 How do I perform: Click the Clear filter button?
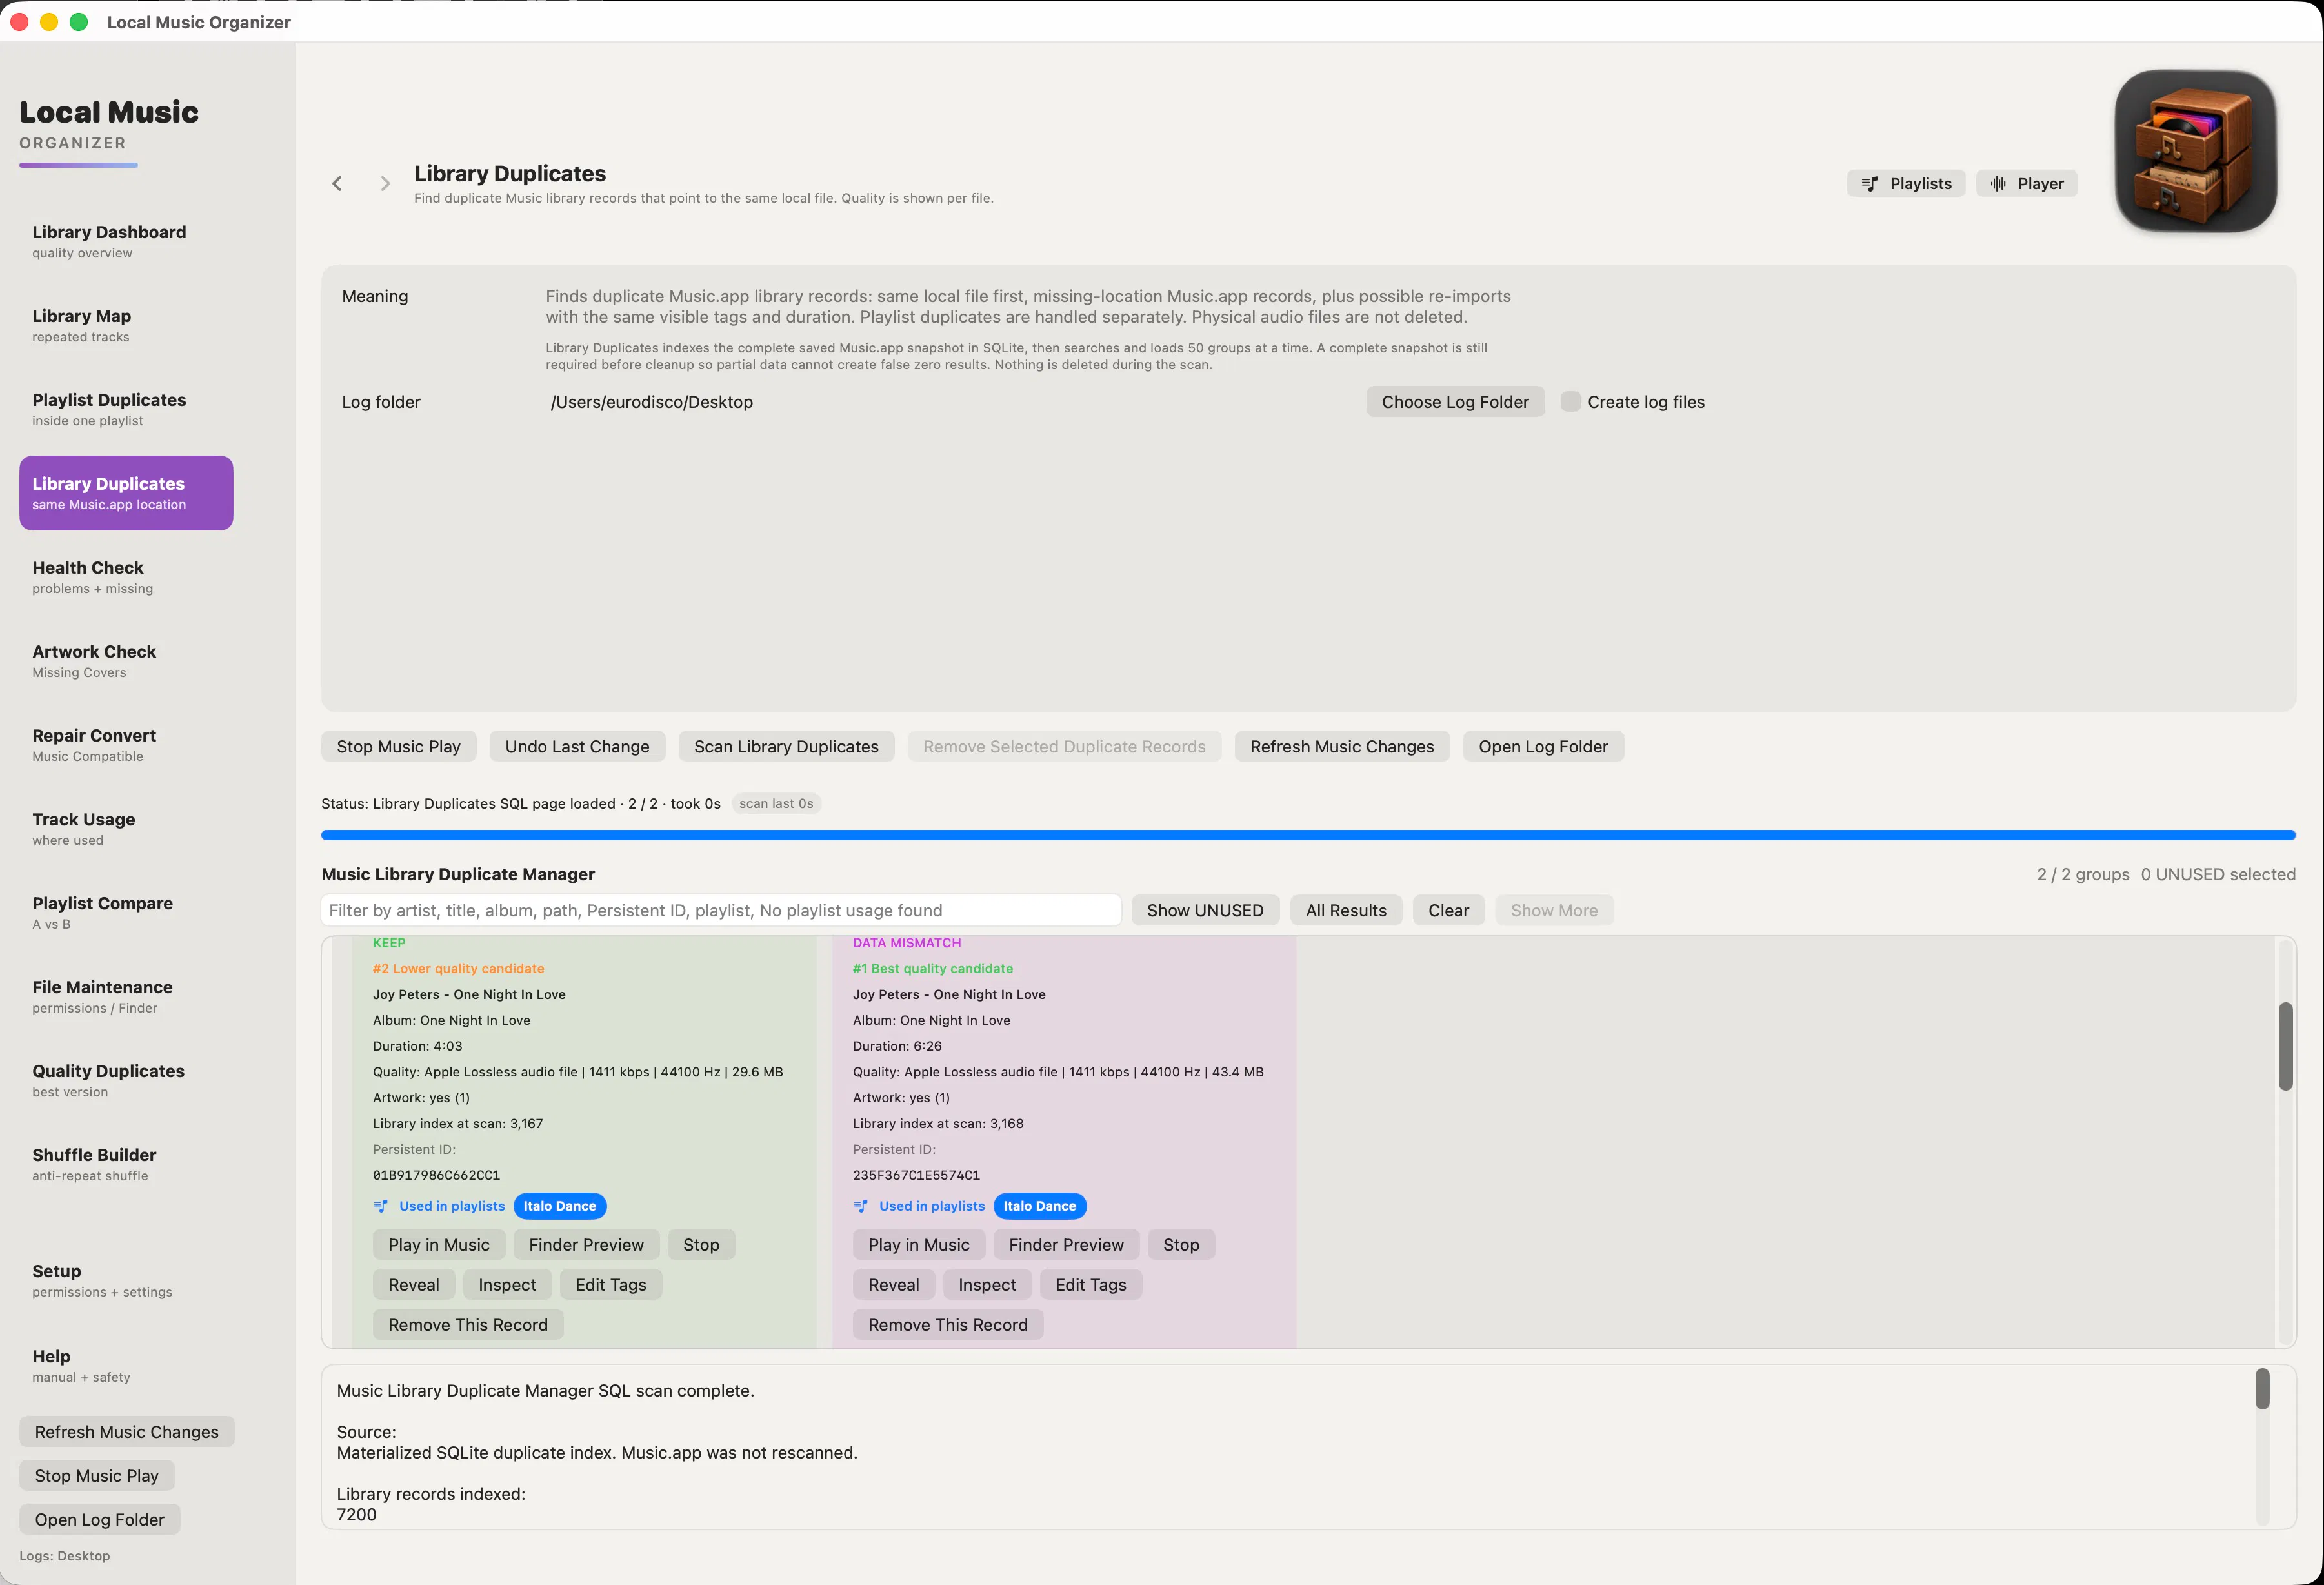tap(1448, 911)
